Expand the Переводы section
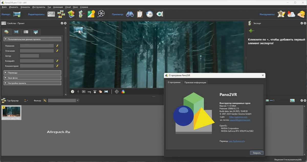Screen dimensions: 307x162 point(32,73)
